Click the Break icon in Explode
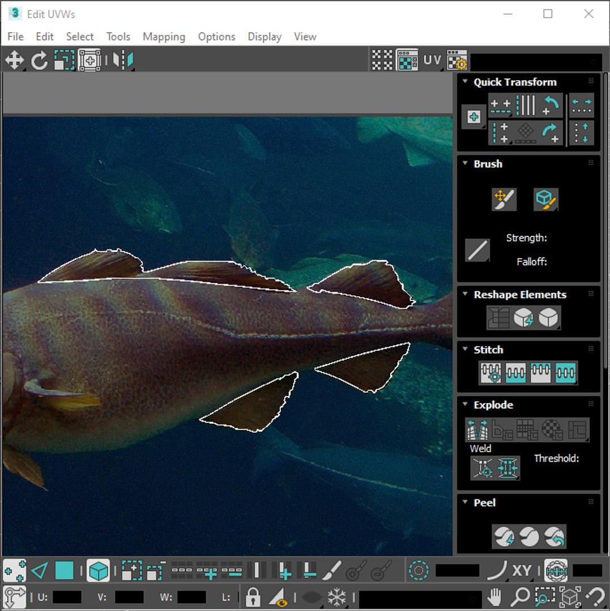 click(x=477, y=430)
